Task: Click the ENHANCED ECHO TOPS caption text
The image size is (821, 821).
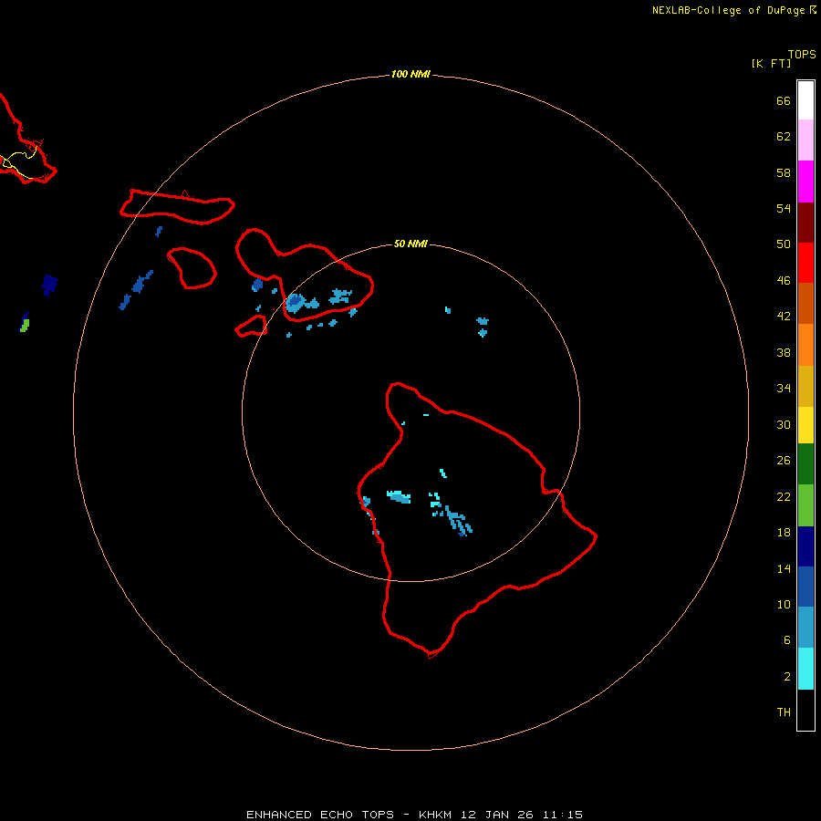Action: [320, 815]
